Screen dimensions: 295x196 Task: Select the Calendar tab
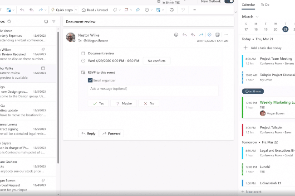248,5
